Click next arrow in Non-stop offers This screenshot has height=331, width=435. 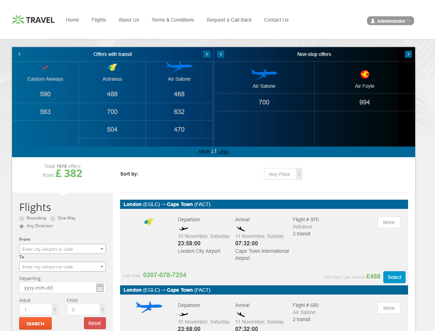[x=408, y=54]
